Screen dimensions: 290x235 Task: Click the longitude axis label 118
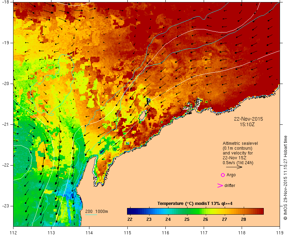(x=242, y=233)
